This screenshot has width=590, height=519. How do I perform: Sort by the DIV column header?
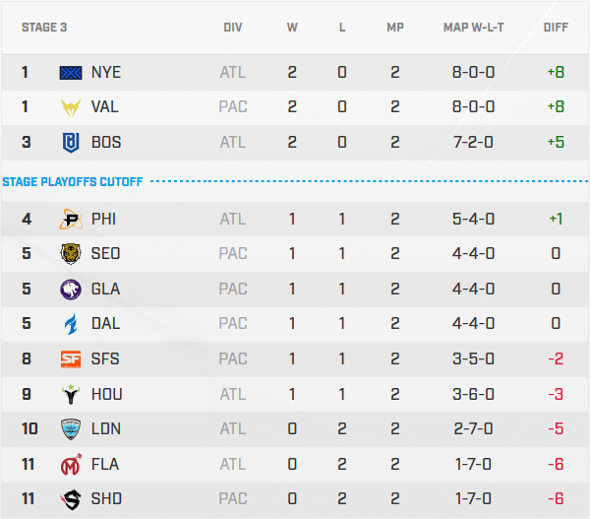pos(233,28)
